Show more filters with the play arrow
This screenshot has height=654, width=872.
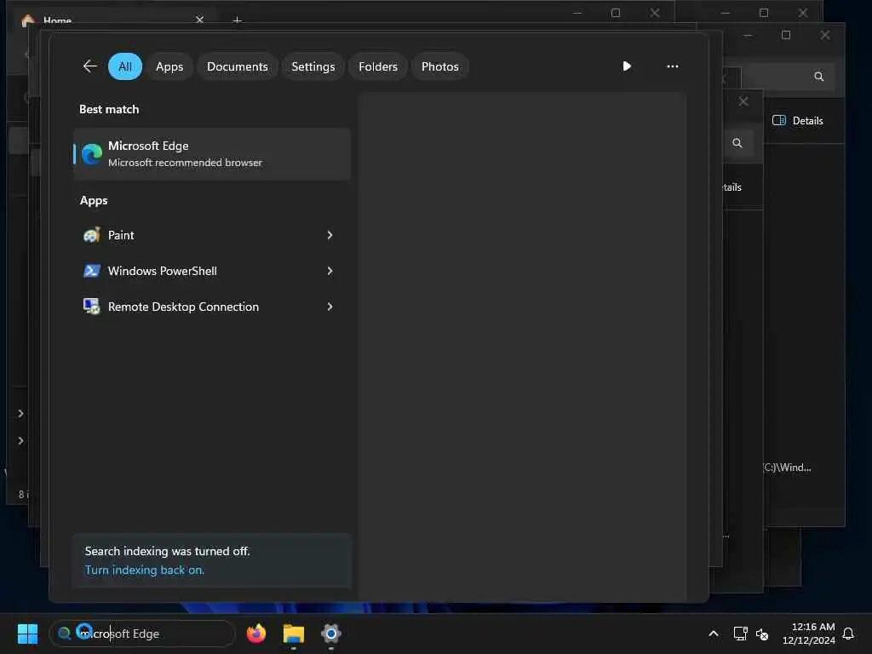point(627,66)
